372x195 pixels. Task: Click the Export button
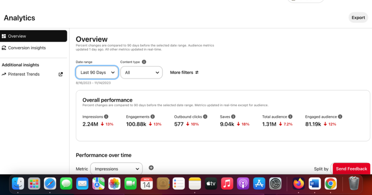(358, 18)
